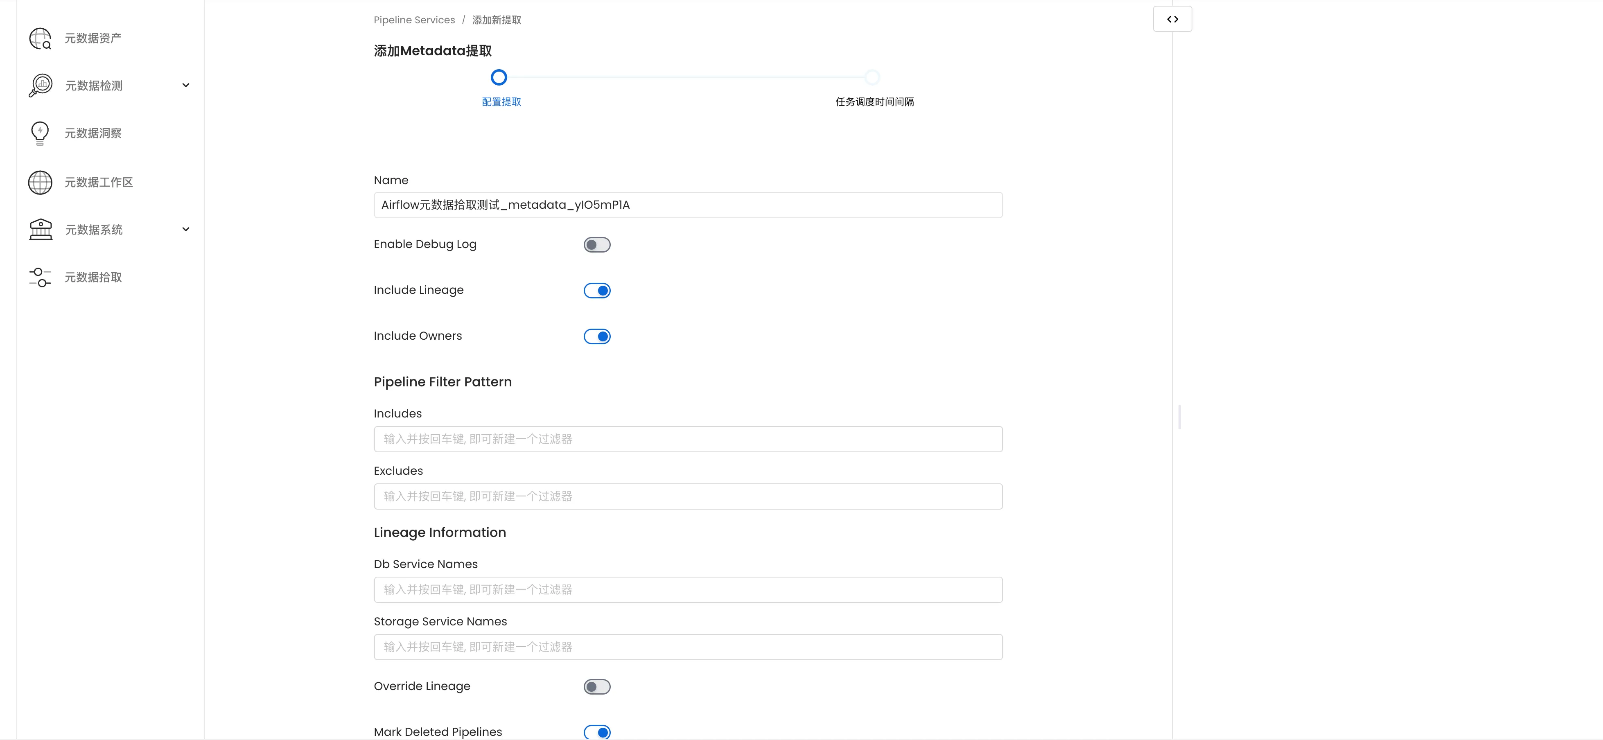Click the 元数据洞察 lightbulb icon
Viewport: 1603px width, 740px height.
point(40,133)
